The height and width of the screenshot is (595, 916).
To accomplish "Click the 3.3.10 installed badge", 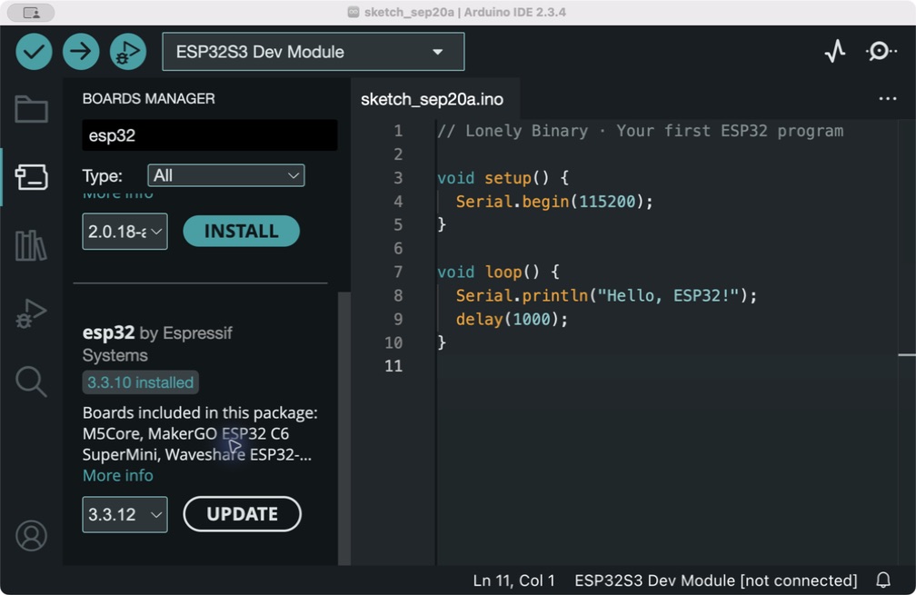I will point(140,382).
